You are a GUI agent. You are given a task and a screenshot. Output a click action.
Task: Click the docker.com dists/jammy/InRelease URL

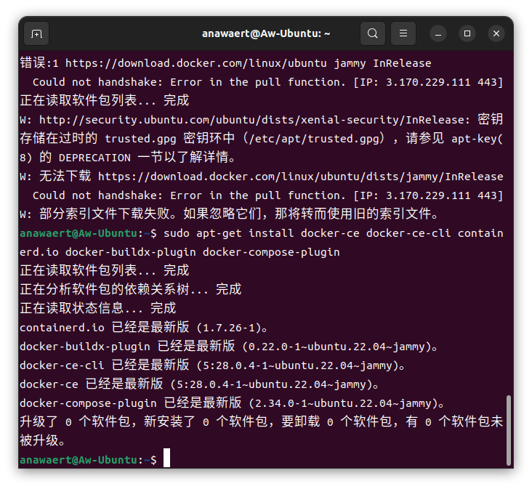pyautogui.click(x=300, y=176)
